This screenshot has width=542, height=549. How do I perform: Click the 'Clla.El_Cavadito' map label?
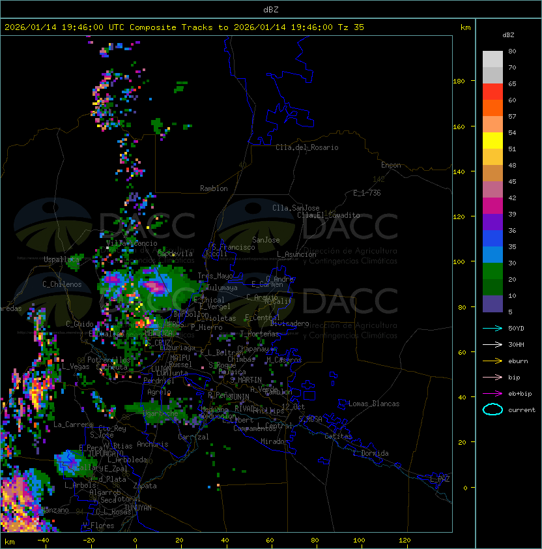pyautogui.click(x=328, y=215)
